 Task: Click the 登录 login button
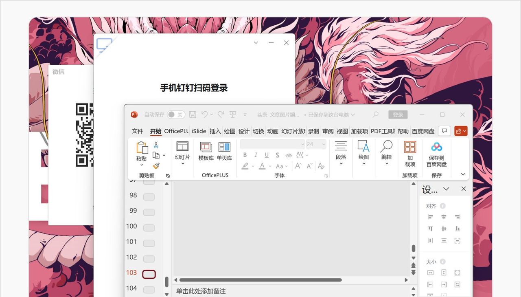point(397,114)
